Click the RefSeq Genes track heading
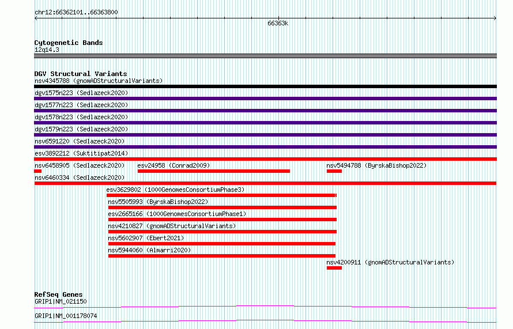The image size is (513, 329). tap(58, 294)
